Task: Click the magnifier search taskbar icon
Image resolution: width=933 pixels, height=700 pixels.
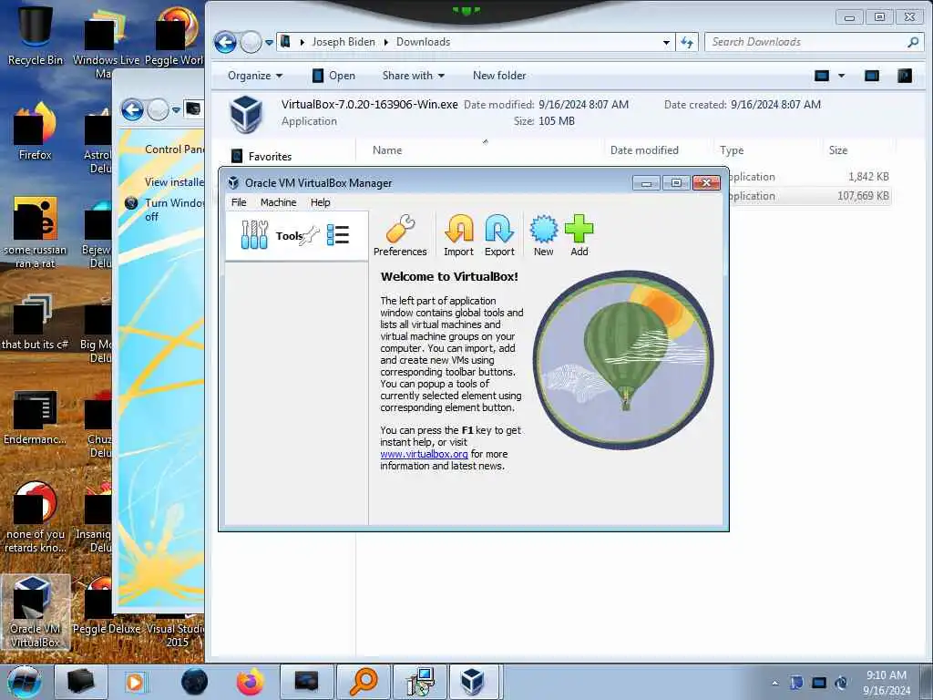Action: click(x=363, y=682)
